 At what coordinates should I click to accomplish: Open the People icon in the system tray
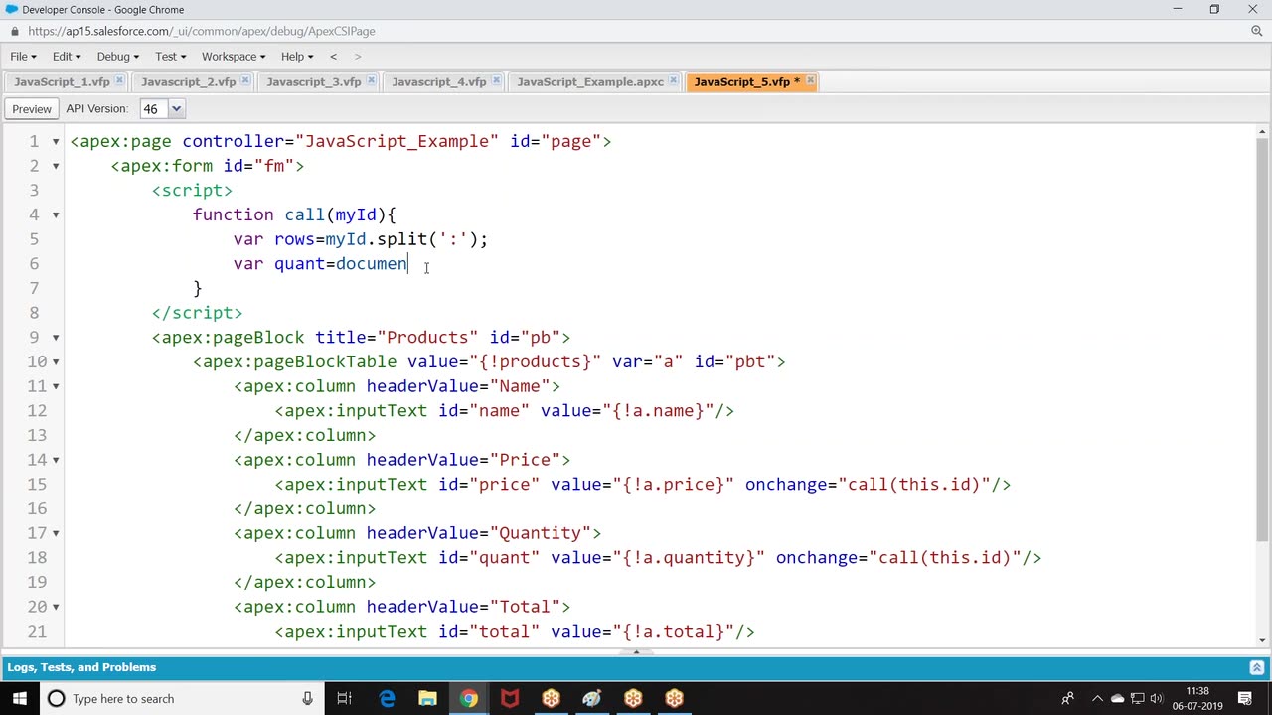tap(1068, 698)
